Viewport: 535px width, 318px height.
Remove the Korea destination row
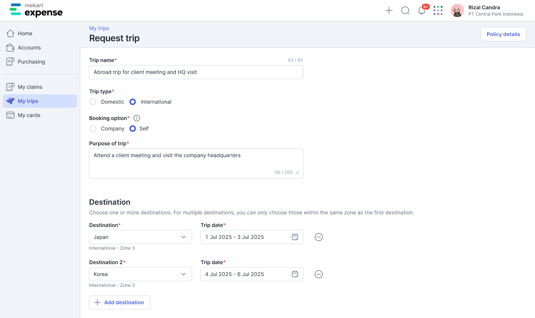[319, 274]
